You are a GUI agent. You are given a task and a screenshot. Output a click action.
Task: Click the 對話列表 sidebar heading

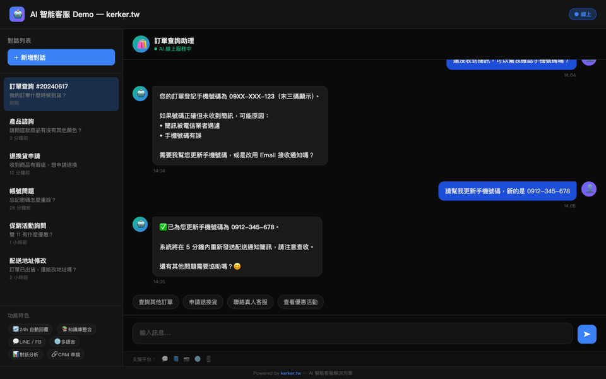20,40
